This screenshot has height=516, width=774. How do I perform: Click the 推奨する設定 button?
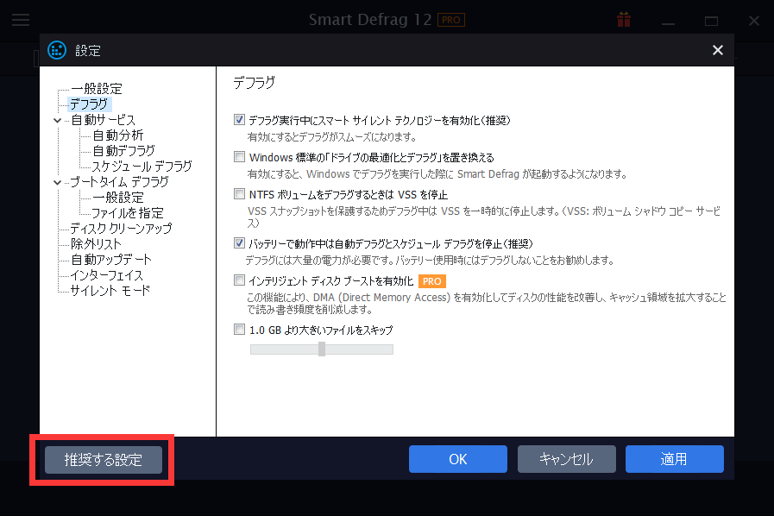click(x=104, y=460)
